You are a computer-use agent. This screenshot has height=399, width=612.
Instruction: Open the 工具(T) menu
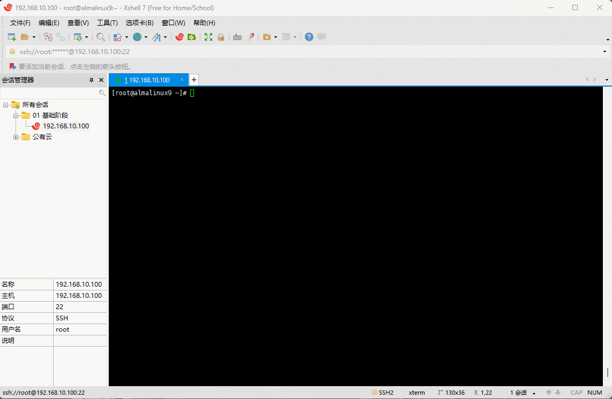(x=107, y=23)
